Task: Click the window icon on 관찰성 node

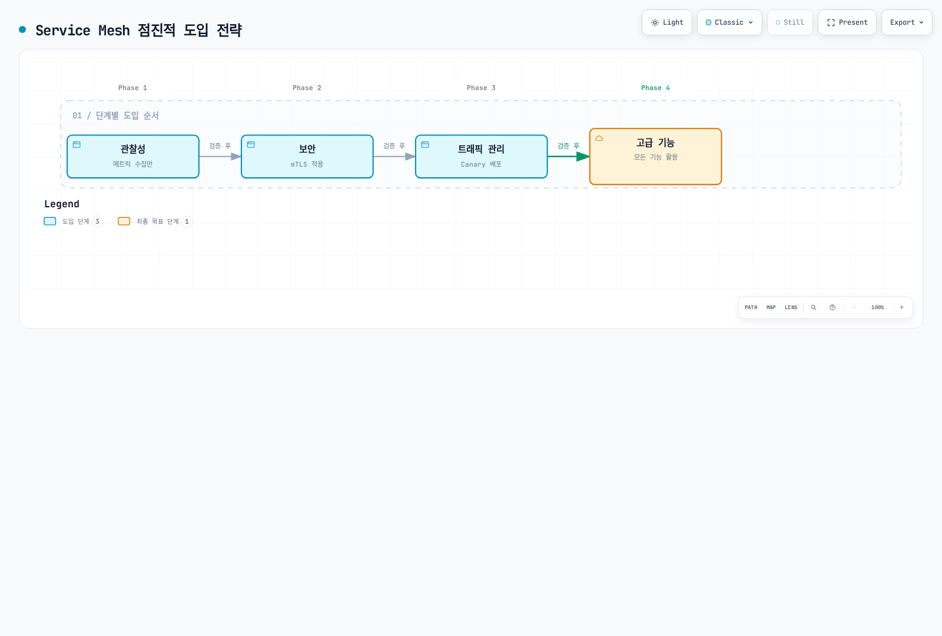Action: [77, 145]
